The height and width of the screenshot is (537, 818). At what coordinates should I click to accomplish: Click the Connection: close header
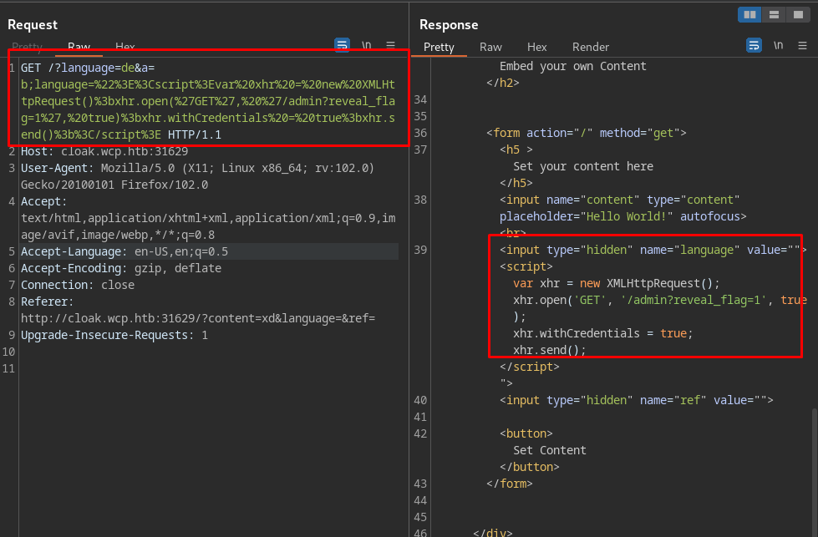[x=78, y=285]
